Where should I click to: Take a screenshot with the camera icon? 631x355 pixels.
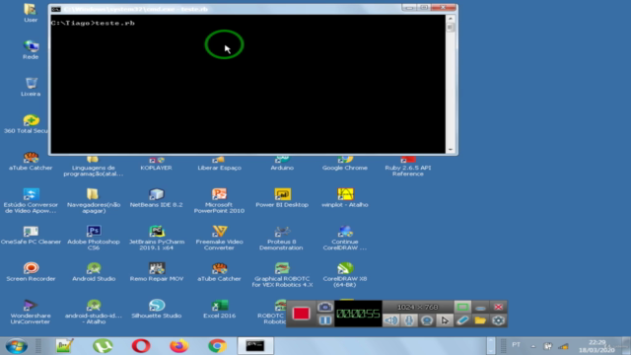324,307
